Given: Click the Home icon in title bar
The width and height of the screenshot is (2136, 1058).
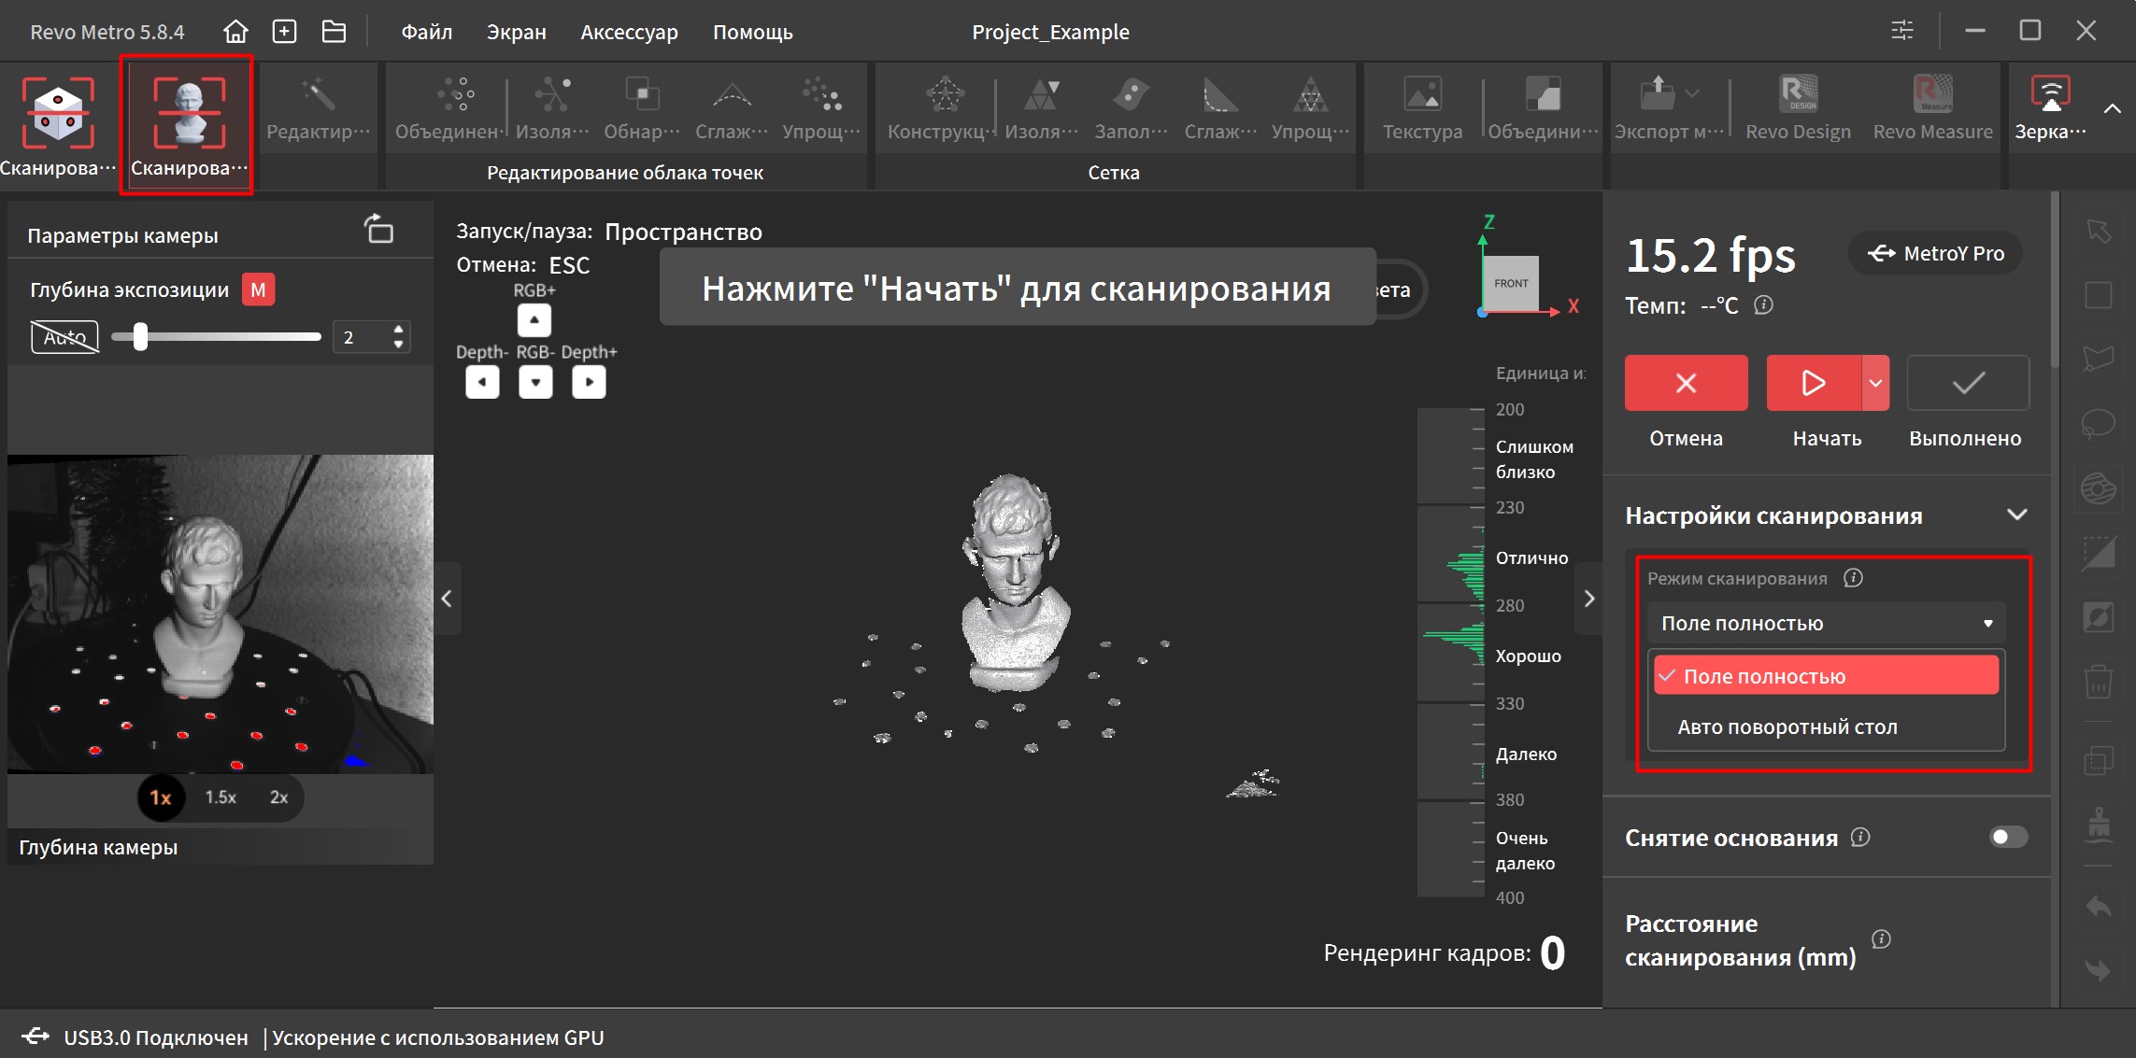Looking at the screenshot, I should [235, 32].
